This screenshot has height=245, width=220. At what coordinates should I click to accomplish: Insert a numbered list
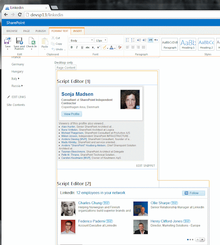click(x=133, y=40)
